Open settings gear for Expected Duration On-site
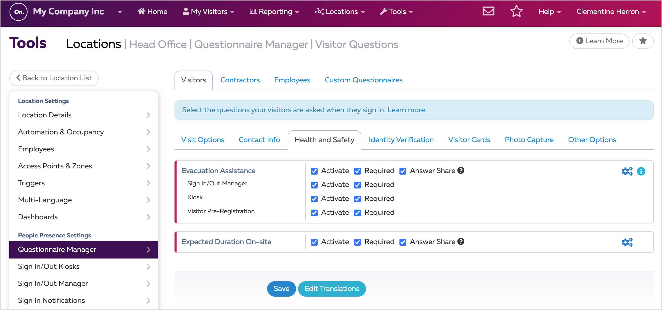This screenshot has width=662, height=310. click(627, 242)
